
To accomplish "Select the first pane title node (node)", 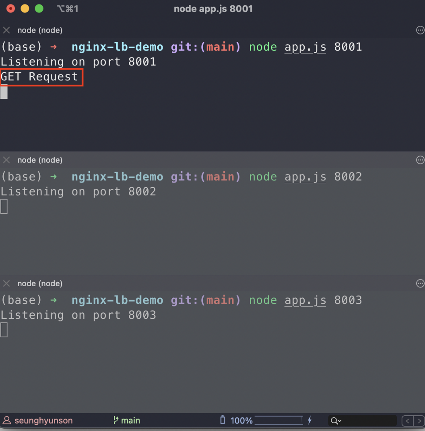I will tap(40, 30).
